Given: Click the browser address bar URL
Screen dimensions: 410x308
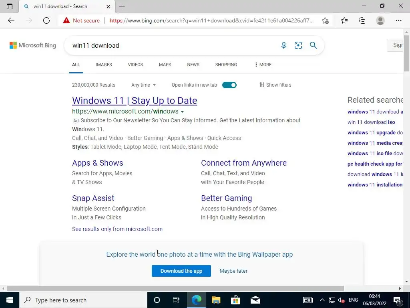Looking at the screenshot, I should point(211,20).
